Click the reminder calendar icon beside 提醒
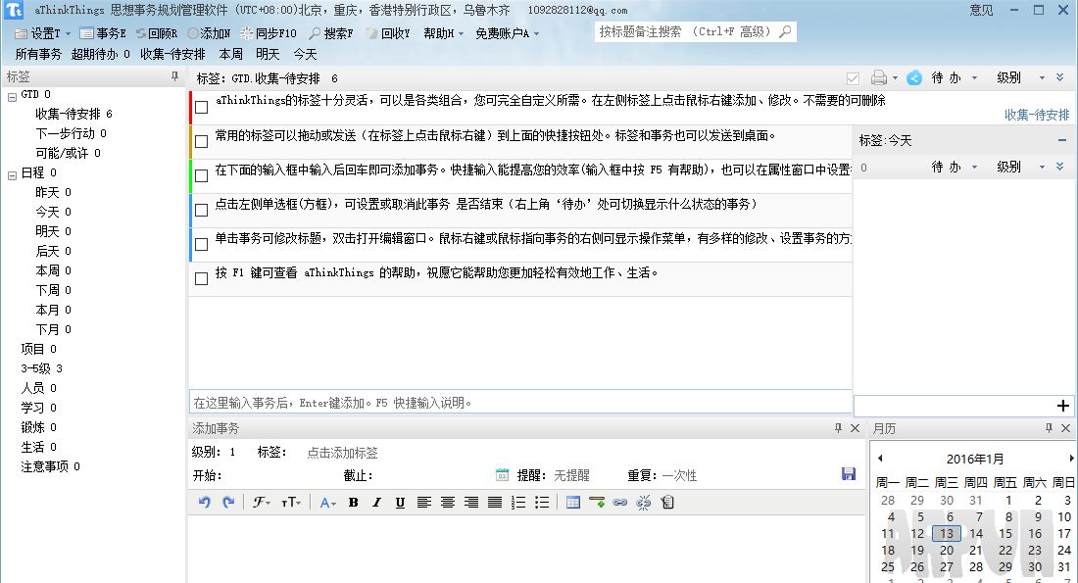The width and height of the screenshot is (1078, 583). 503,475
